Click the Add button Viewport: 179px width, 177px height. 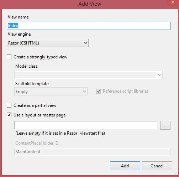[x=125, y=166]
